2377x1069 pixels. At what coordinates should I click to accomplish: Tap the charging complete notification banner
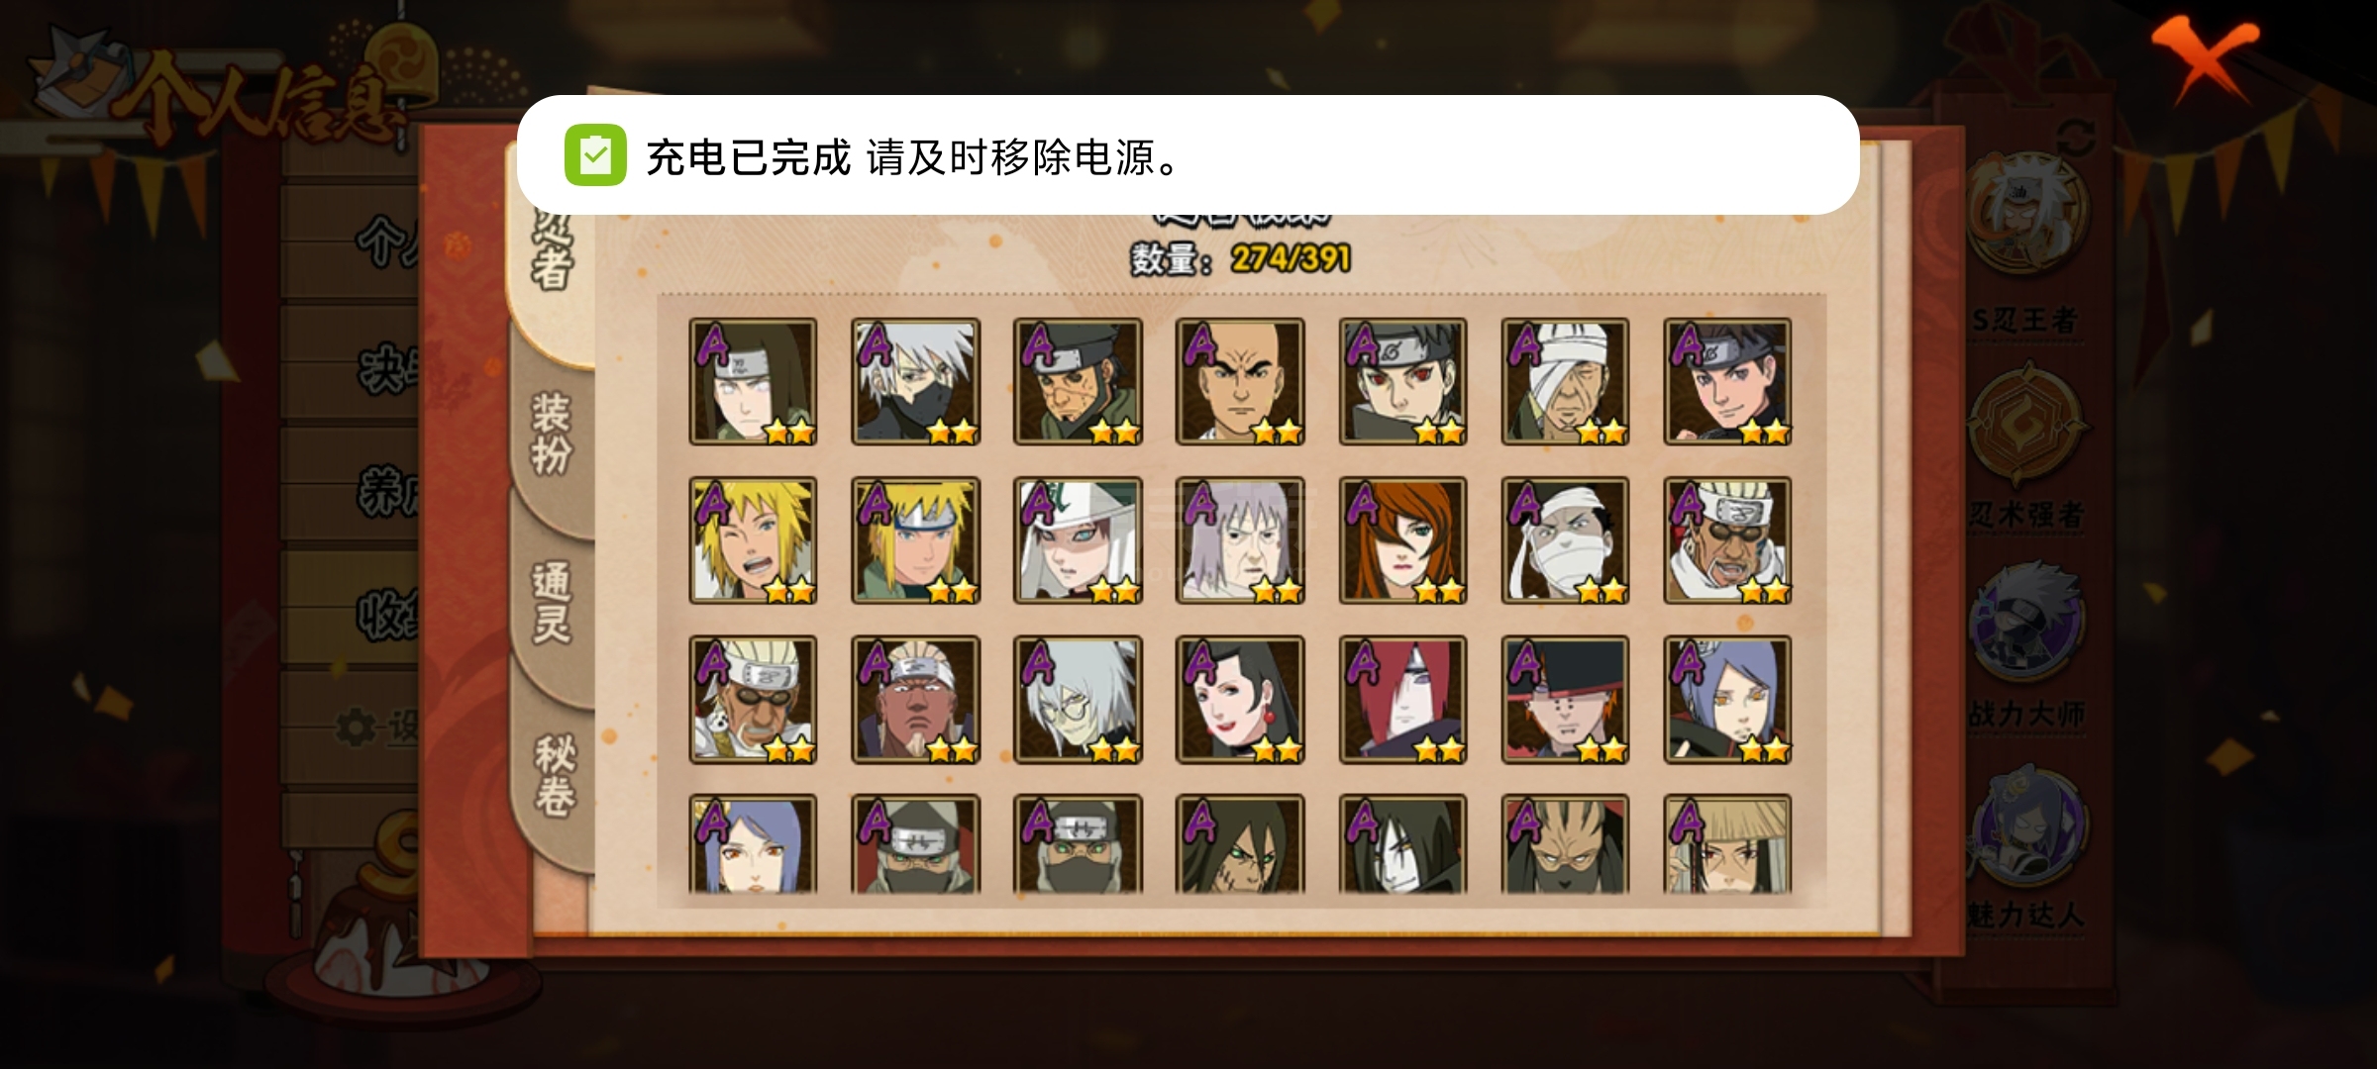(x=1188, y=155)
